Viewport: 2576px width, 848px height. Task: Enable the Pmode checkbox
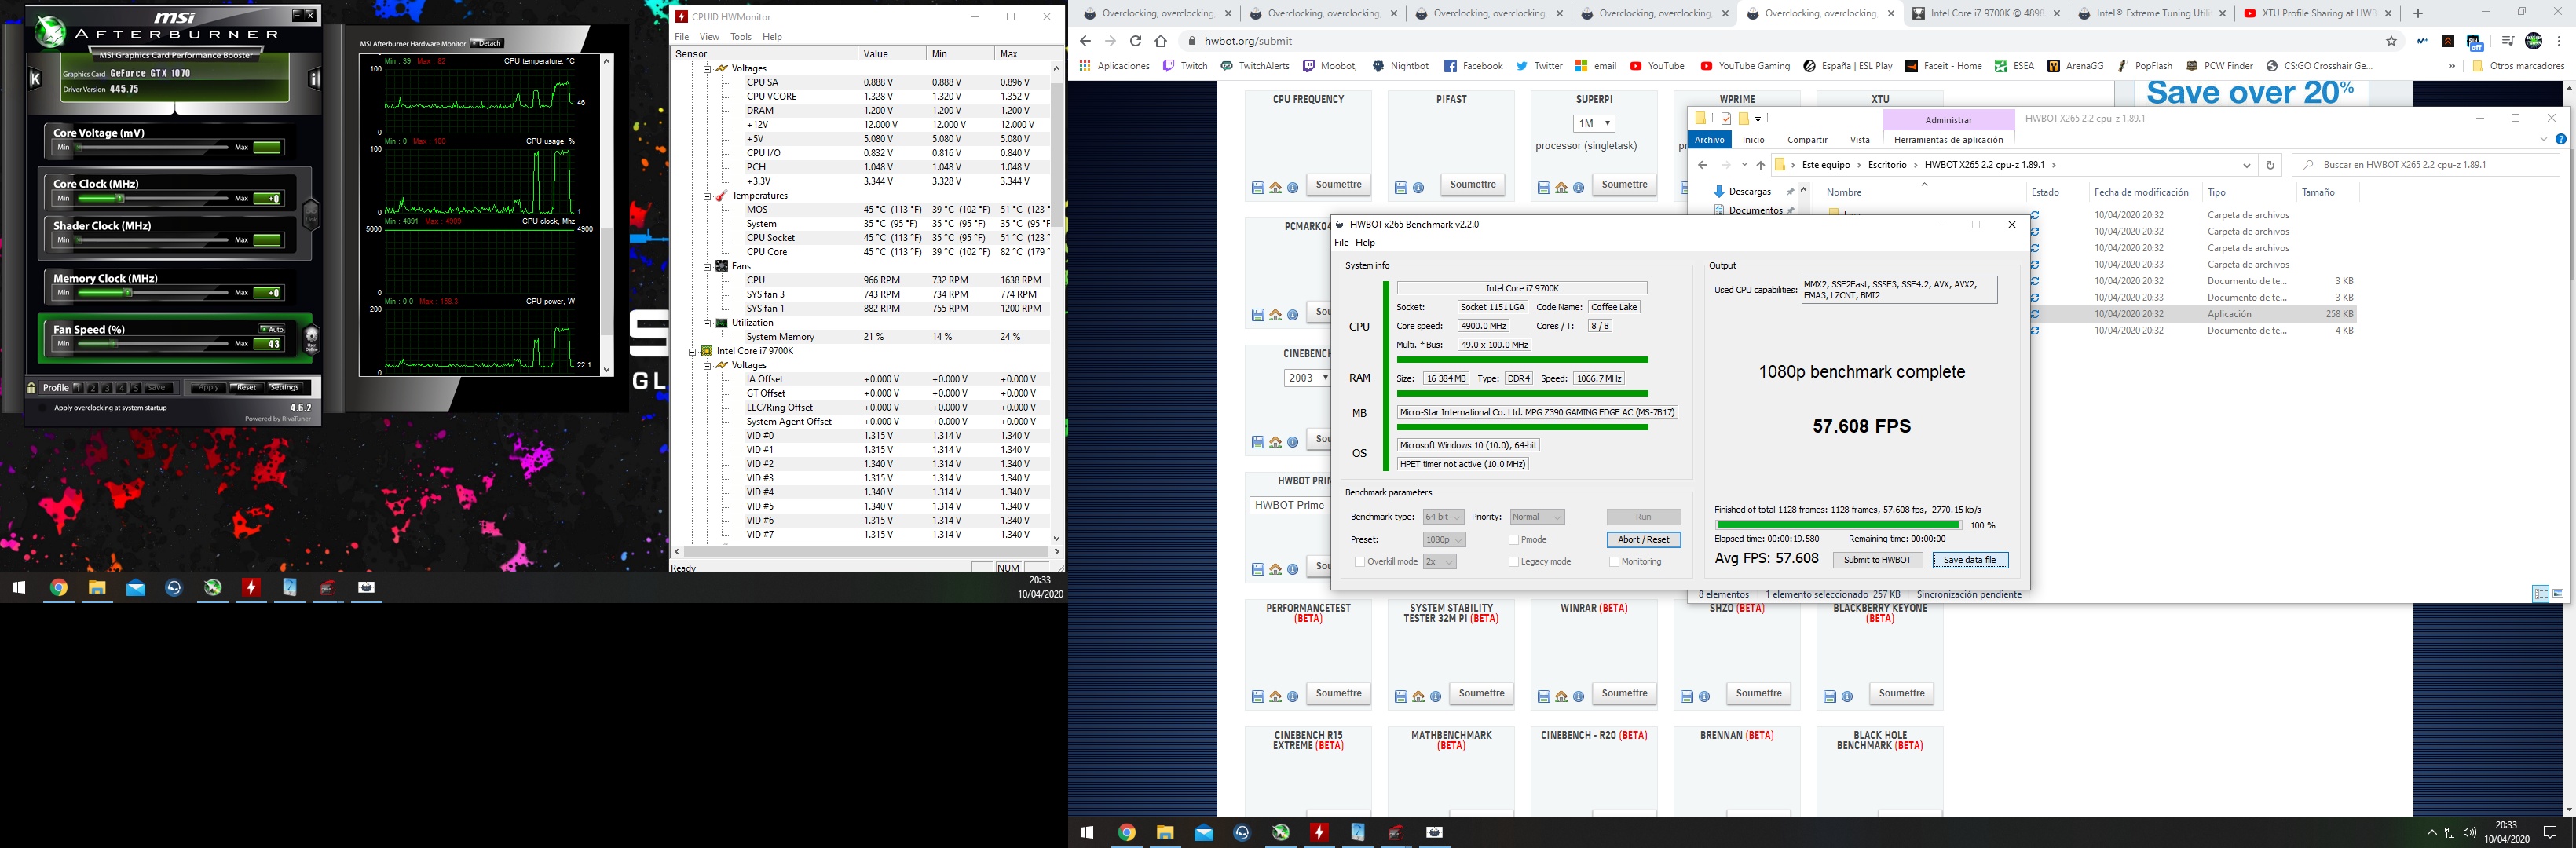click(x=1513, y=540)
